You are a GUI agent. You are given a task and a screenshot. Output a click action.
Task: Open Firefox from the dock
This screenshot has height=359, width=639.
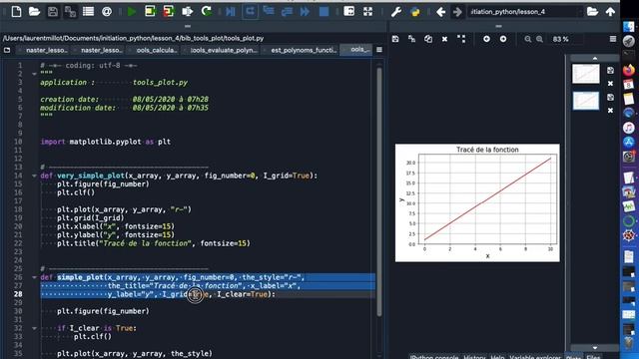pyautogui.click(x=629, y=70)
